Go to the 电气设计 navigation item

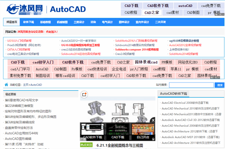click(x=107, y=22)
